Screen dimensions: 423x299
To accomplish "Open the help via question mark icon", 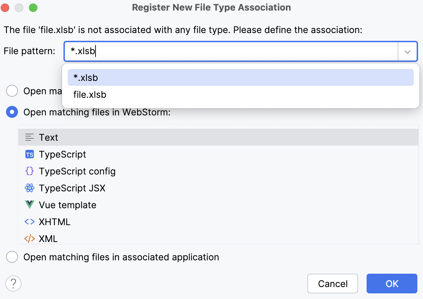I will click(13, 284).
